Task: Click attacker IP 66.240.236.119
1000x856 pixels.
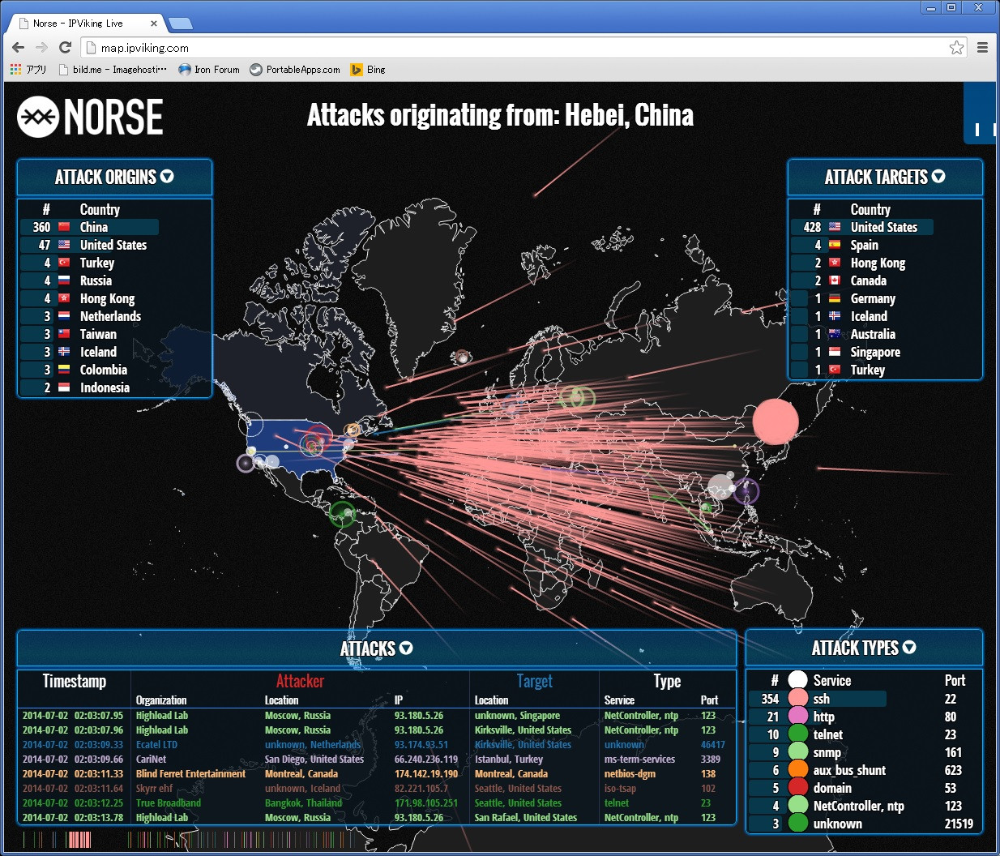Action: tap(426, 760)
